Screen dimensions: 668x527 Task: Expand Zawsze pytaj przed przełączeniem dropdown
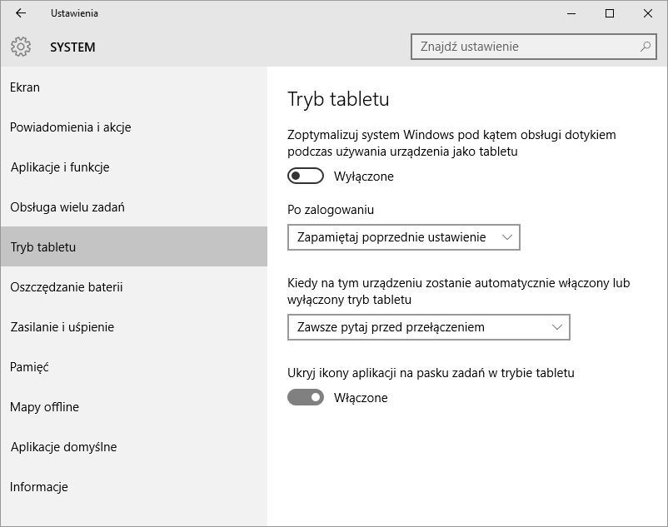[429, 327]
